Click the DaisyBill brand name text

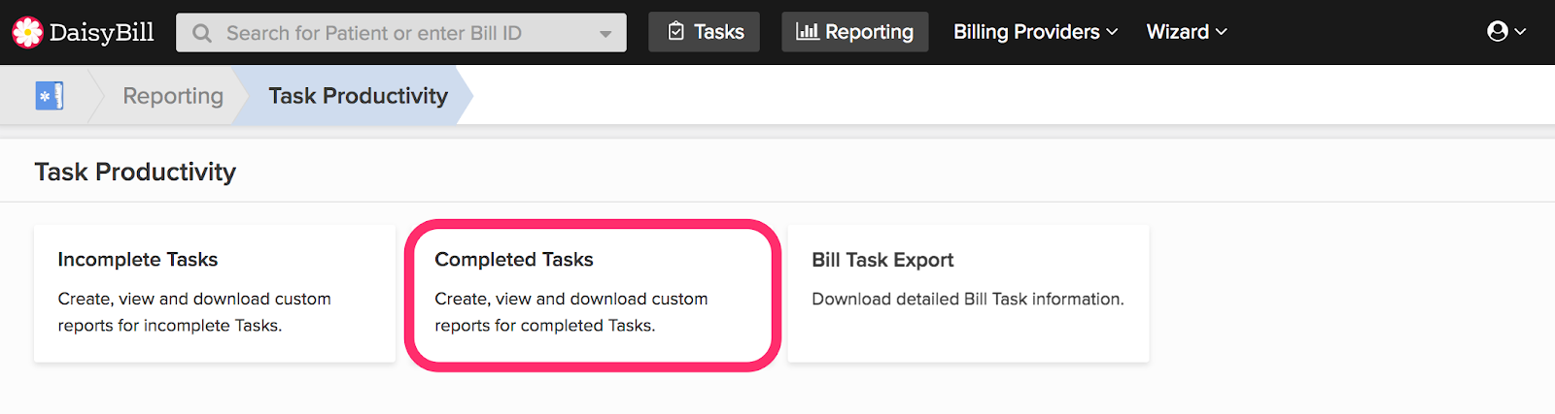101,33
